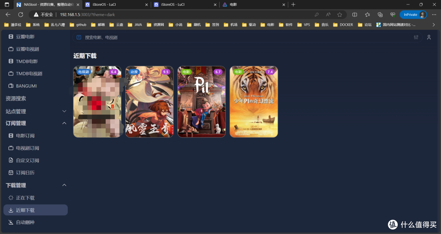Close the 电影 browser tab
The width and height of the screenshot is (441, 234).
[284, 4]
